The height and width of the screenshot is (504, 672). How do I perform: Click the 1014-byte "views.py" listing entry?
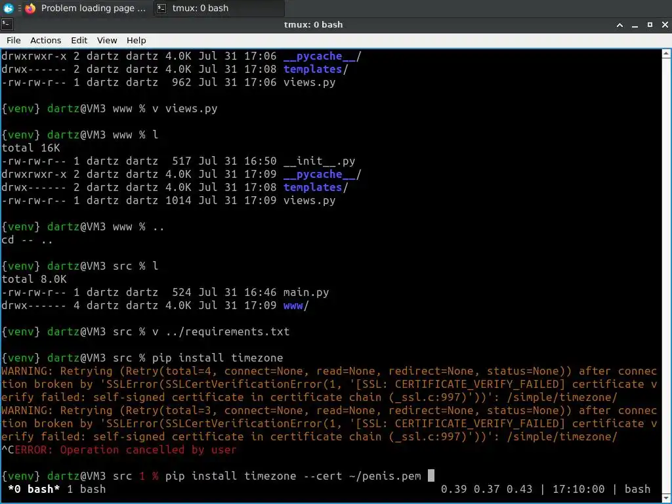(x=310, y=201)
